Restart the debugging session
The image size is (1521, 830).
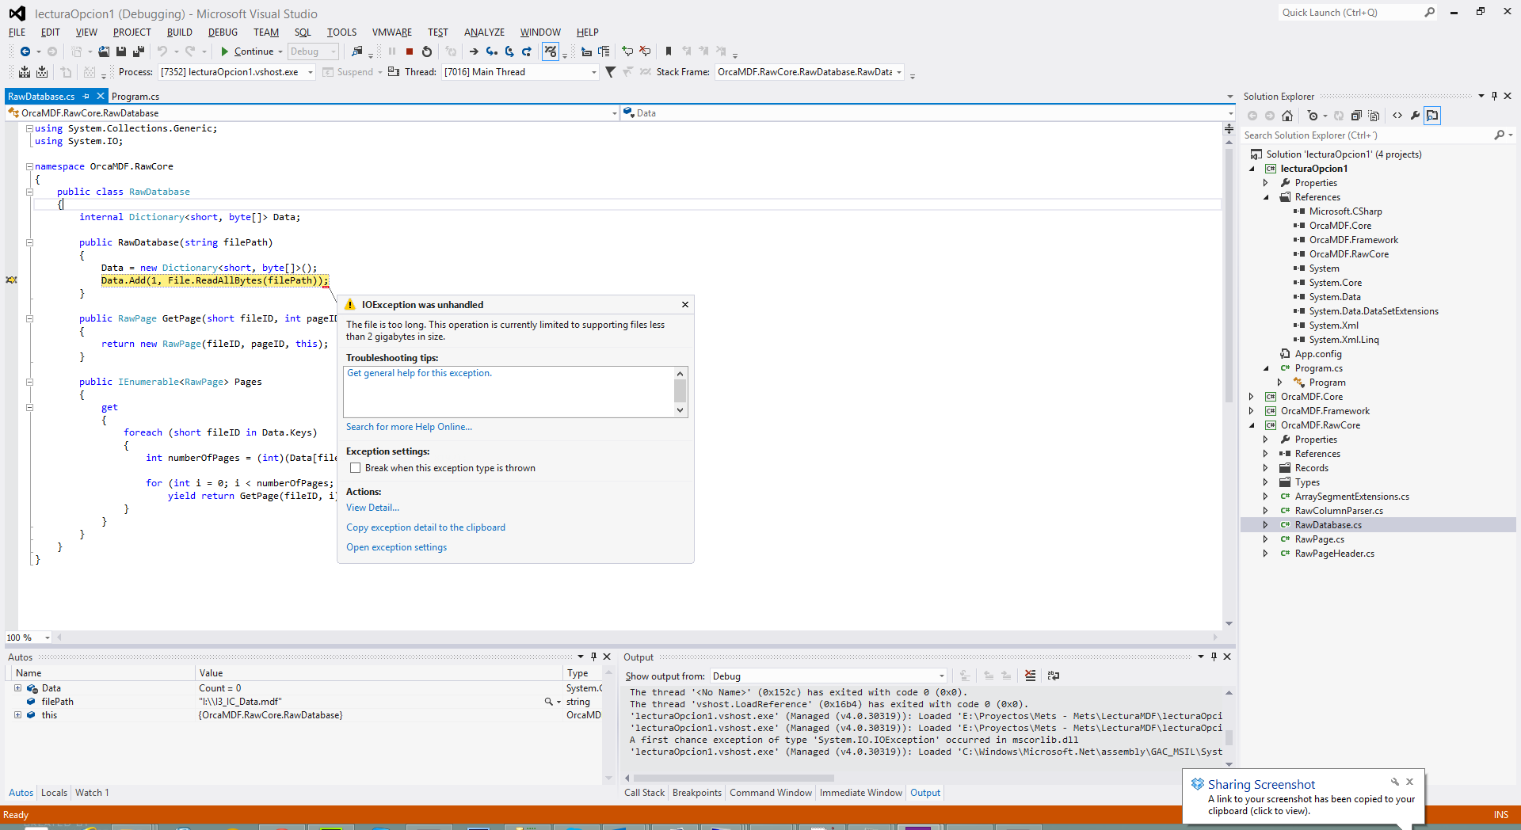[x=427, y=51]
